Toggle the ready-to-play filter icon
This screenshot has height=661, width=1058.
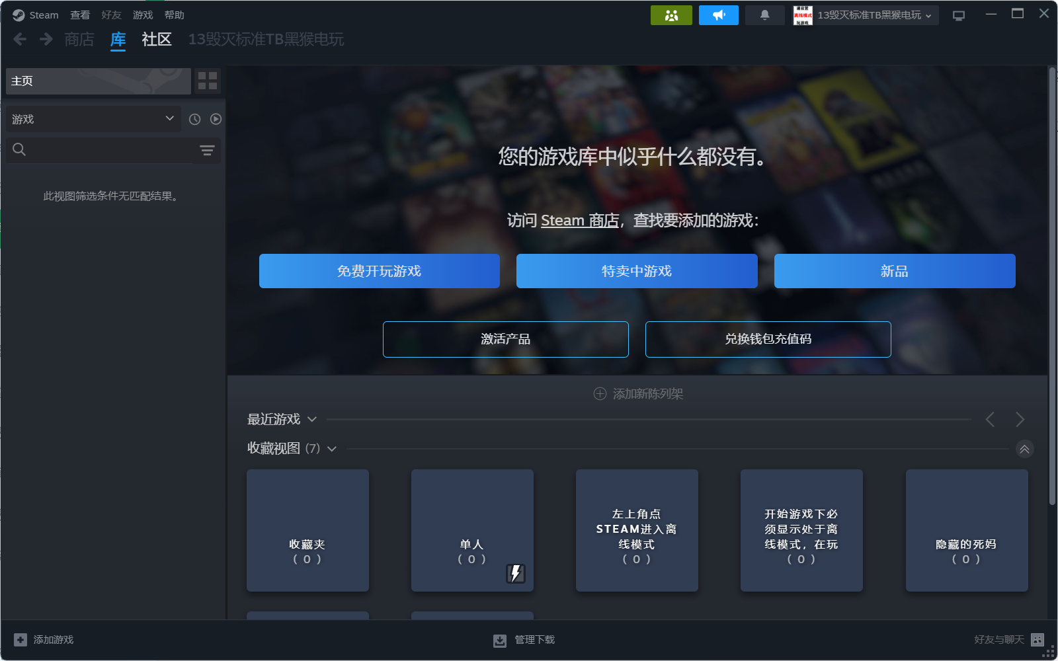click(216, 119)
